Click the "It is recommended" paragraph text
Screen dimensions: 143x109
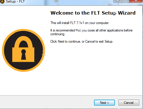pyautogui.click(x=91, y=32)
